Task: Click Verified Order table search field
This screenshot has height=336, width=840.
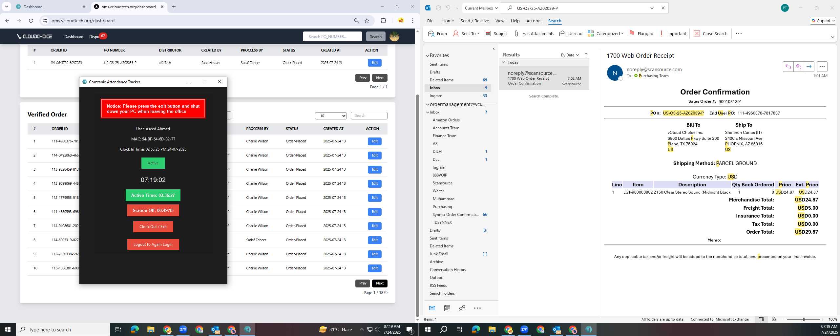Action: tap(369, 115)
